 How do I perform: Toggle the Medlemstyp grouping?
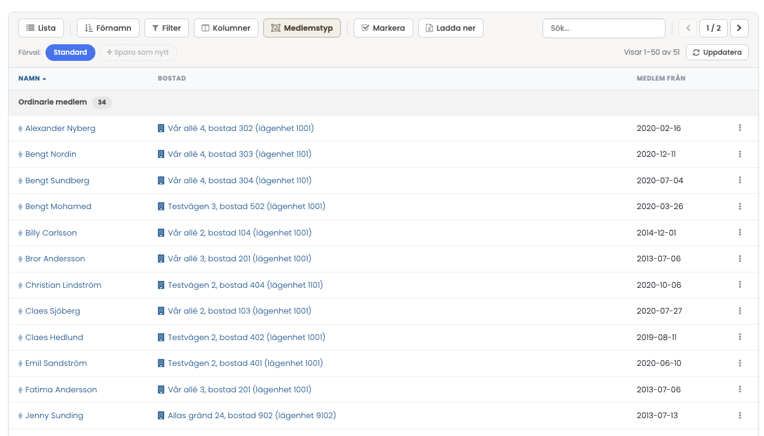click(302, 28)
